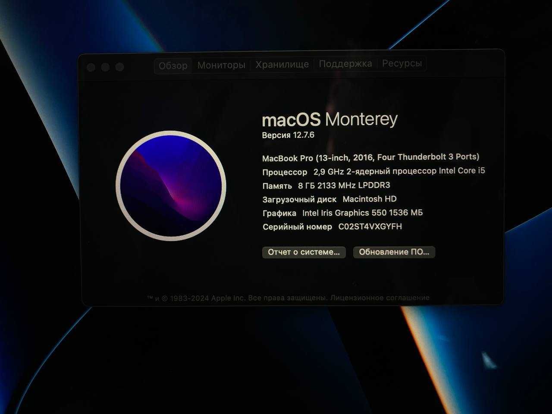Select the Ресурсы tab
The height and width of the screenshot is (414, 552).
[402, 63]
